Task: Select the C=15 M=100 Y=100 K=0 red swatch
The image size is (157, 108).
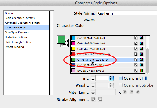Action: click(x=108, y=54)
